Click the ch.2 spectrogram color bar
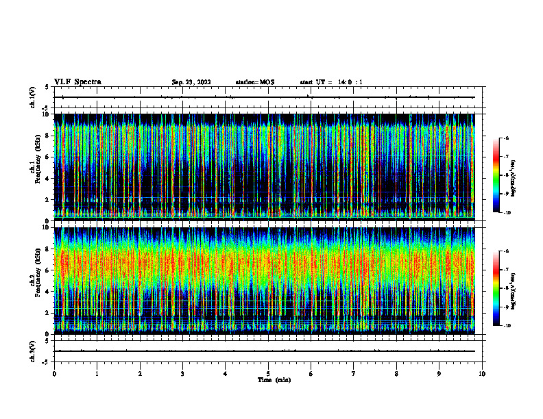 [496, 288]
